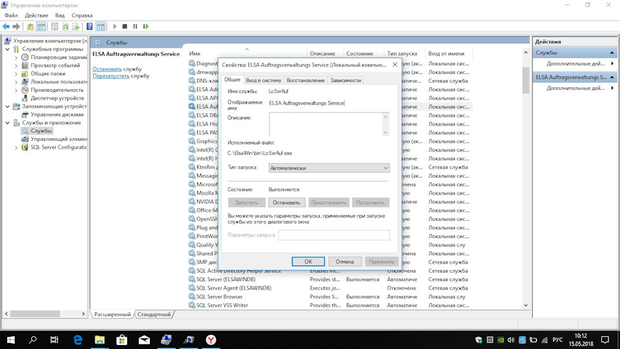Click the Refresh toolbar icon
Viewport: 620px width, 349px height.
point(65,26)
